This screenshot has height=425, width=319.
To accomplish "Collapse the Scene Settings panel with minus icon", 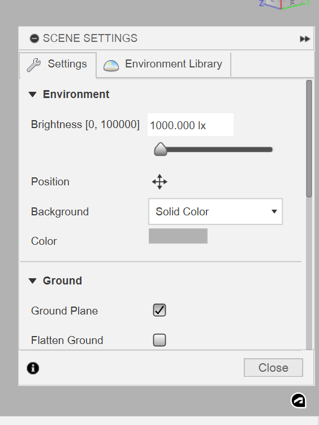I will (x=35, y=39).
